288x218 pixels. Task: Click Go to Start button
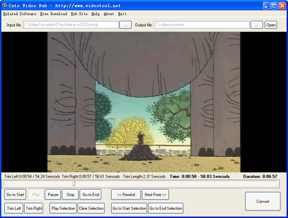coord(15,194)
